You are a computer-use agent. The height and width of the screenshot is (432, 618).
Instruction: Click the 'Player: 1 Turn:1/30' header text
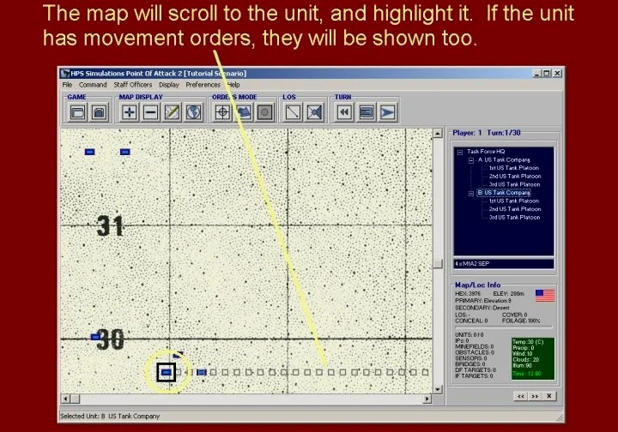pyautogui.click(x=487, y=133)
